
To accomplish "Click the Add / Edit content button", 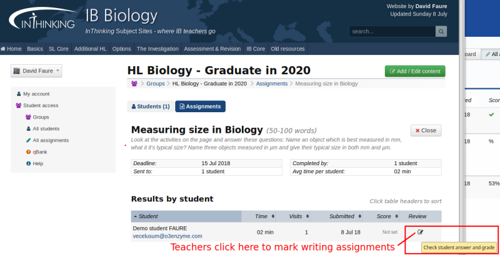I will tap(415, 71).
